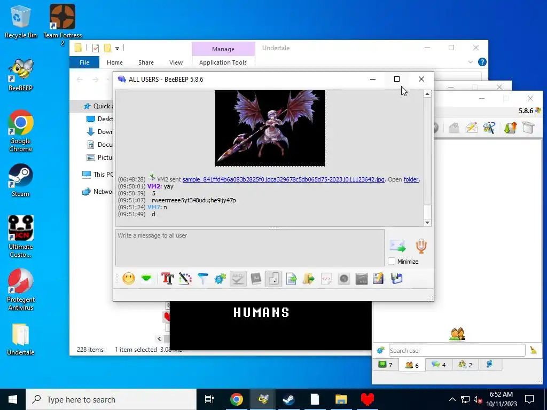The height and width of the screenshot is (410, 547).
Task: Switch to the green tab labeled 7
Action: [x=385, y=365]
